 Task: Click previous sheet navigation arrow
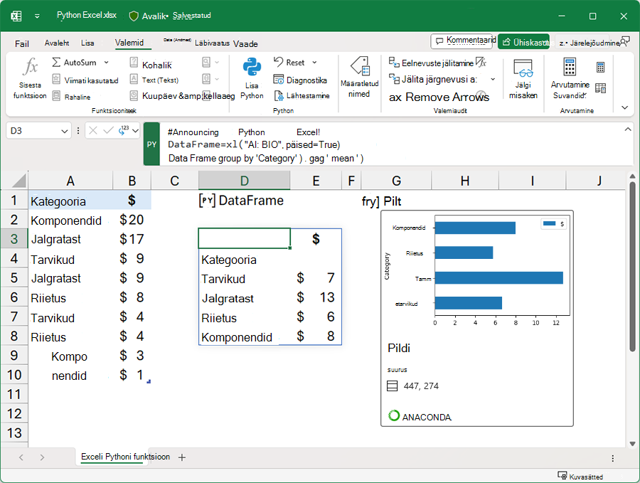tap(21, 457)
